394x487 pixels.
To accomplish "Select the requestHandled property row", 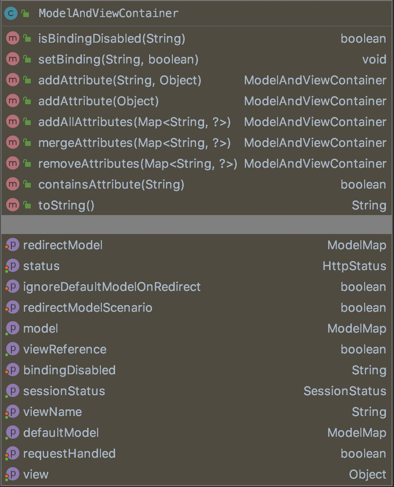I will (x=69, y=453).
